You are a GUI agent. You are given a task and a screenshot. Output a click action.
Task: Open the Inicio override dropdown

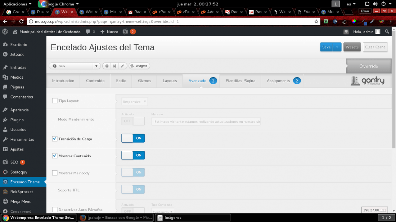click(75, 66)
